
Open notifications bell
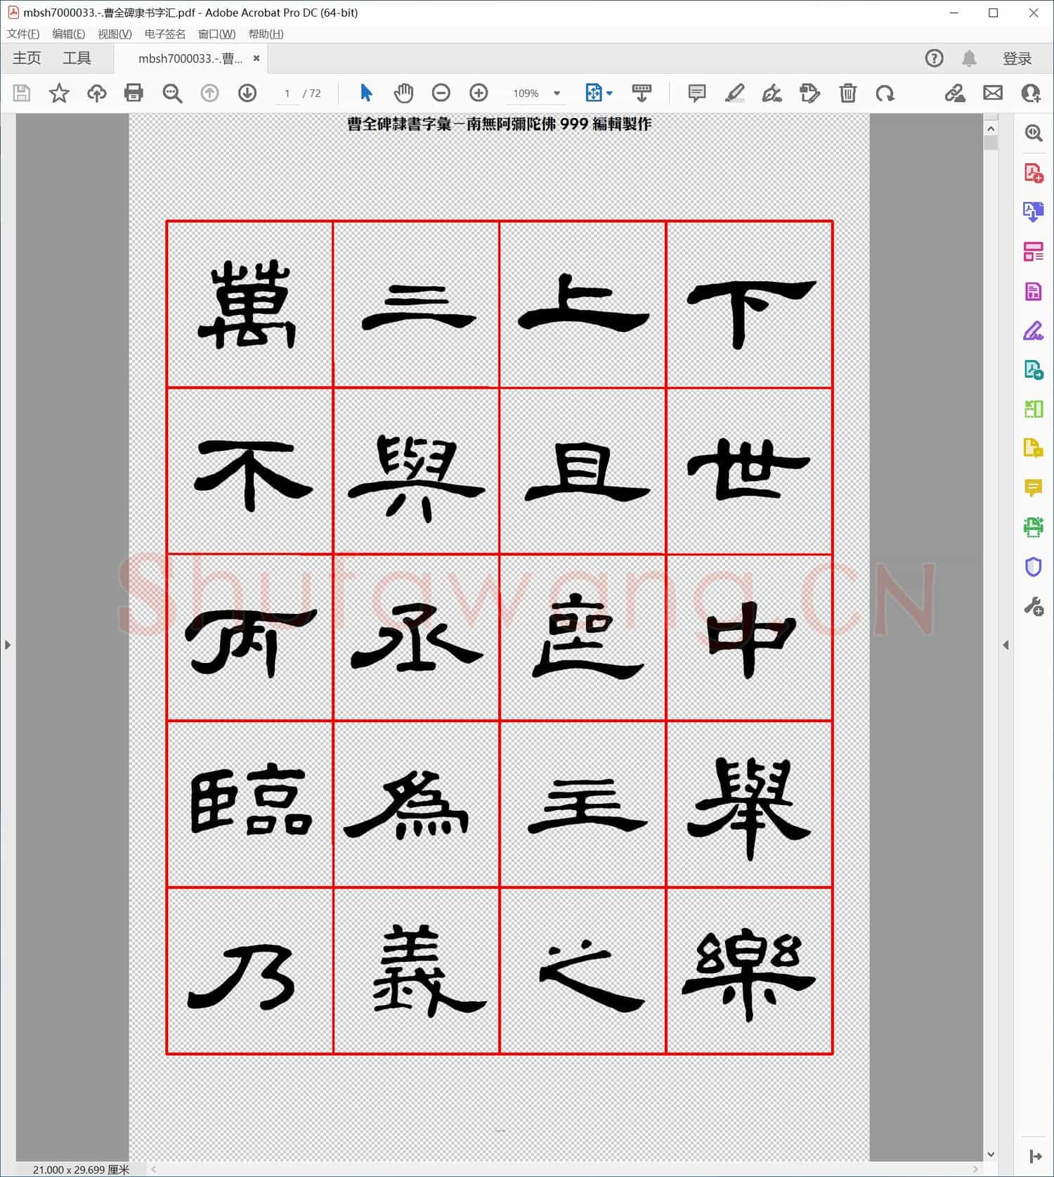(969, 58)
